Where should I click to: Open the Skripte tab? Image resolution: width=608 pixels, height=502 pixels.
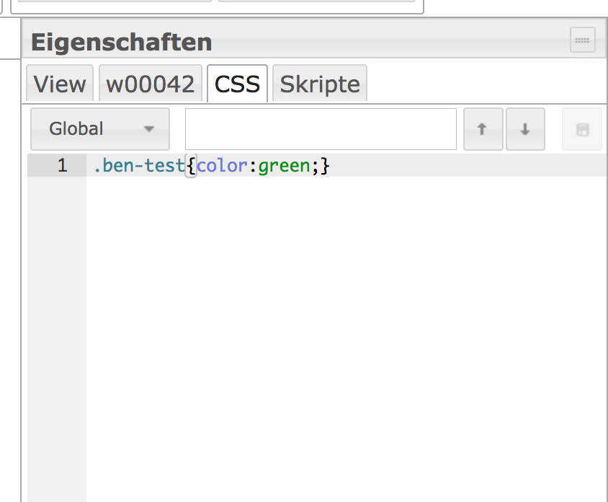click(x=319, y=84)
